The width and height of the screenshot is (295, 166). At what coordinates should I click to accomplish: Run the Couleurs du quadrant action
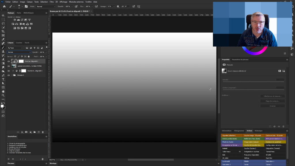pyautogui.click(x=275, y=142)
